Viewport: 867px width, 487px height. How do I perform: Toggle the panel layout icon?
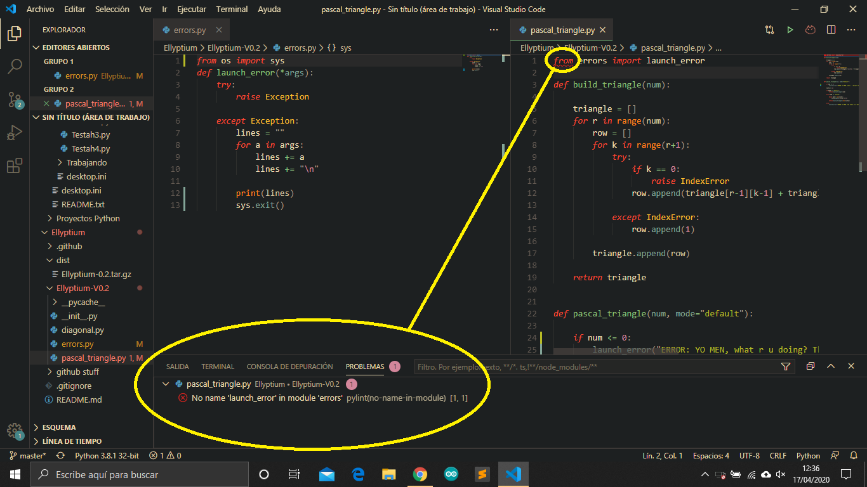point(810,366)
